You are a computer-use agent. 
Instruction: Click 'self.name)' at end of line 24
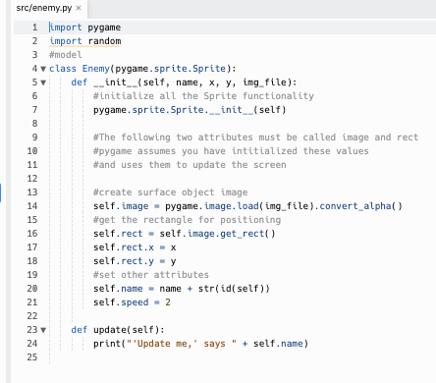click(281, 344)
